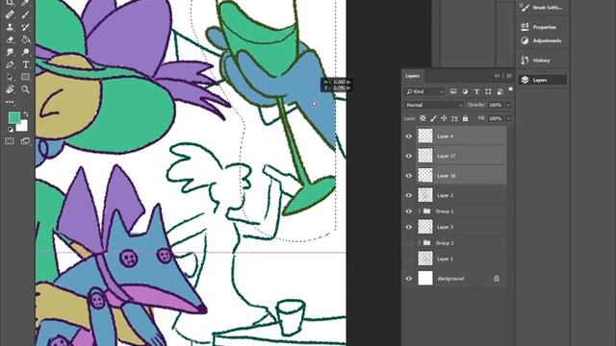Click the background white color swatch

pyautogui.click(x=23, y=126)
